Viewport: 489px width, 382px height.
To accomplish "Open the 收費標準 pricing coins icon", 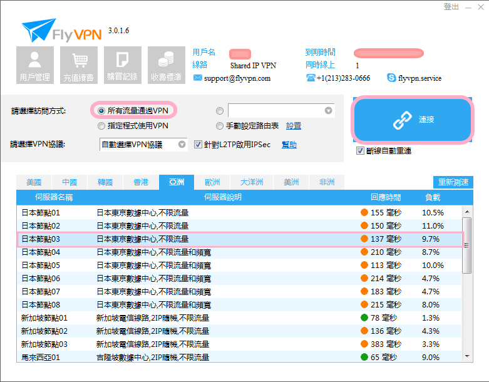I will pyautogui.click(x=167, y=65).
